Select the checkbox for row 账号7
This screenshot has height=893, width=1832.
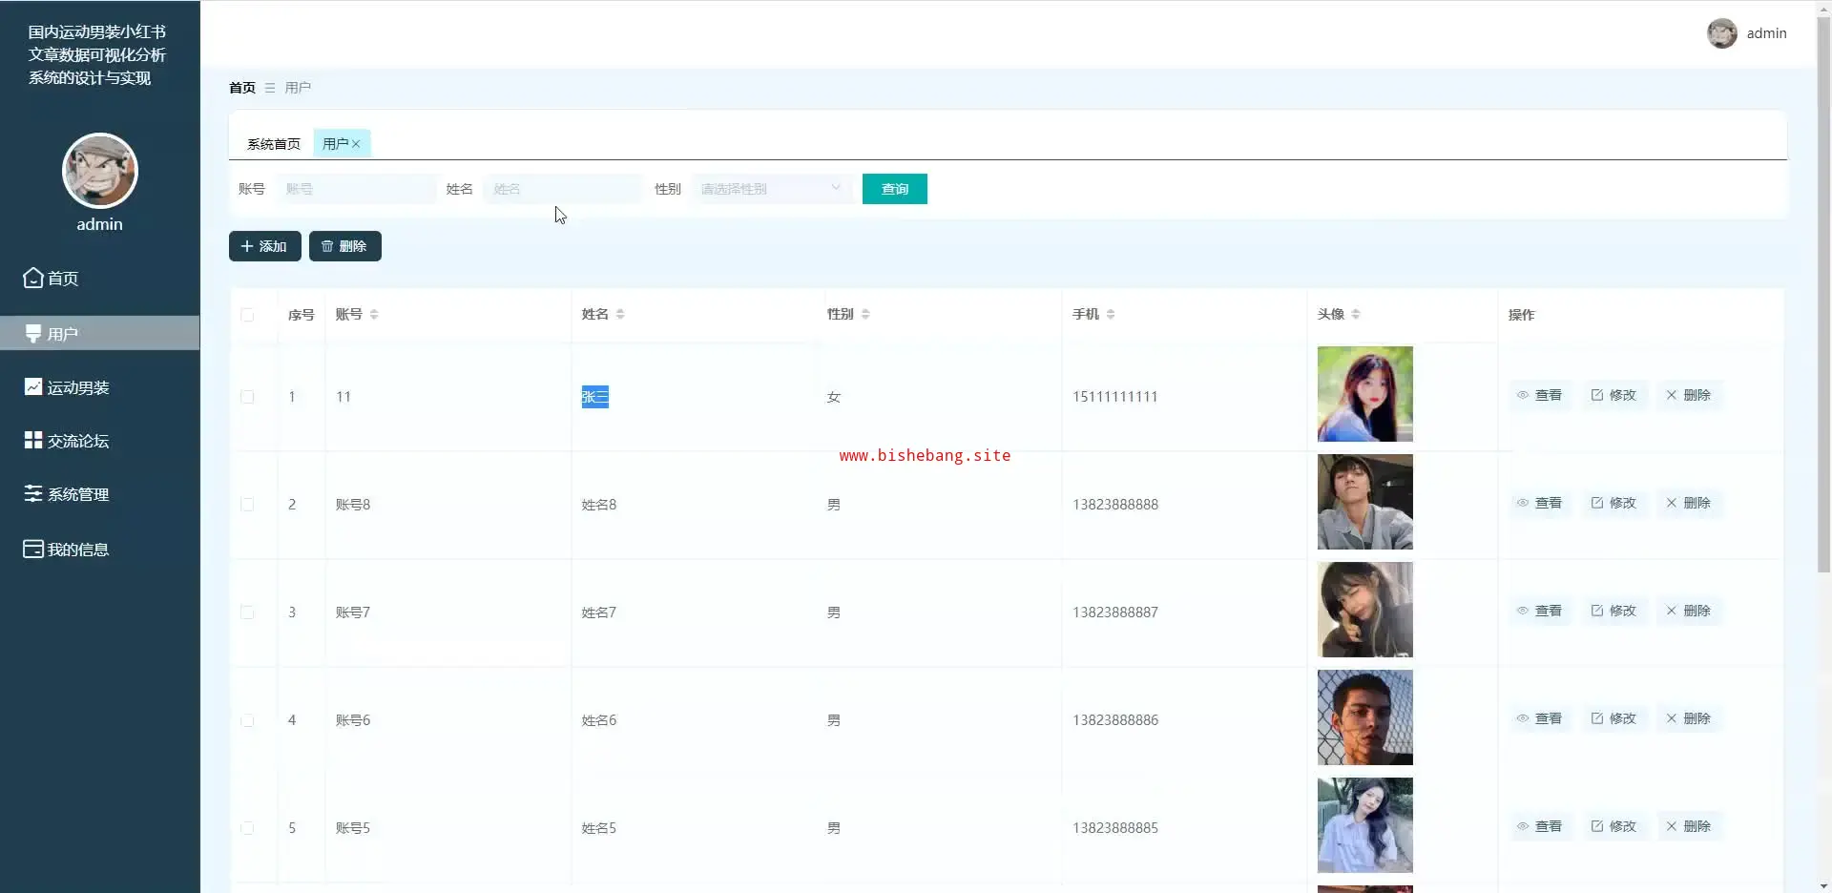click(247, 613)
